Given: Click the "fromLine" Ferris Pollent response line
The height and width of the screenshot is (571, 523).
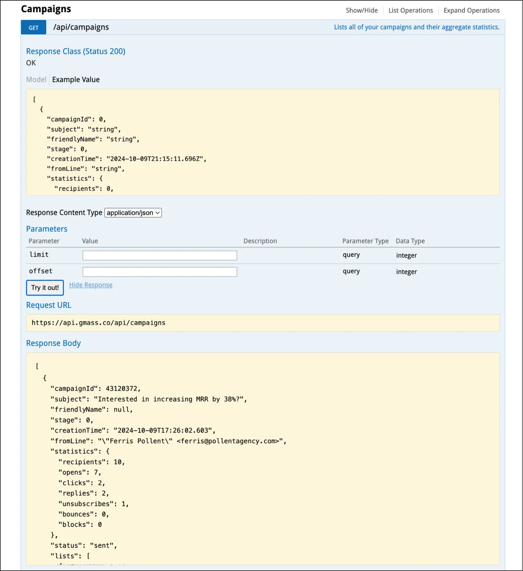Looking at the screenshot, I should point(169,441).
